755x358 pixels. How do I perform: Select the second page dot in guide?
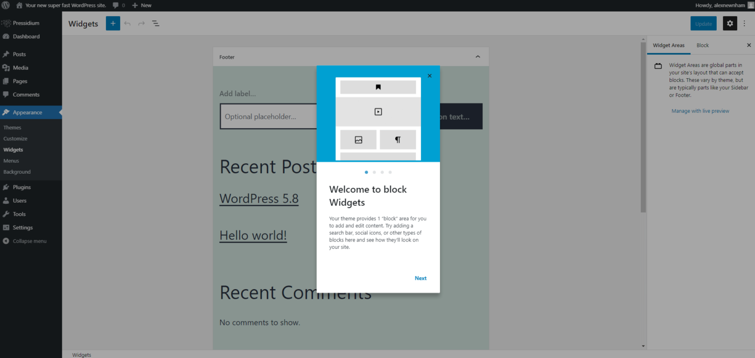point(374,172)
